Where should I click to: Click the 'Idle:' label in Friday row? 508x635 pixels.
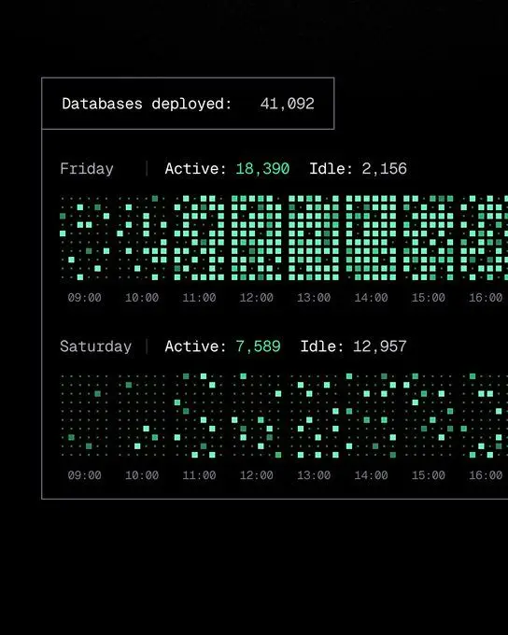coord(331,169)
